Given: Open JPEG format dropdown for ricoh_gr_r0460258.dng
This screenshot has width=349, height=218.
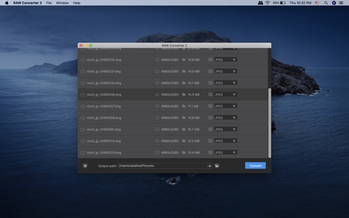Looking at the screenshot, I should [x=225, y=118].
